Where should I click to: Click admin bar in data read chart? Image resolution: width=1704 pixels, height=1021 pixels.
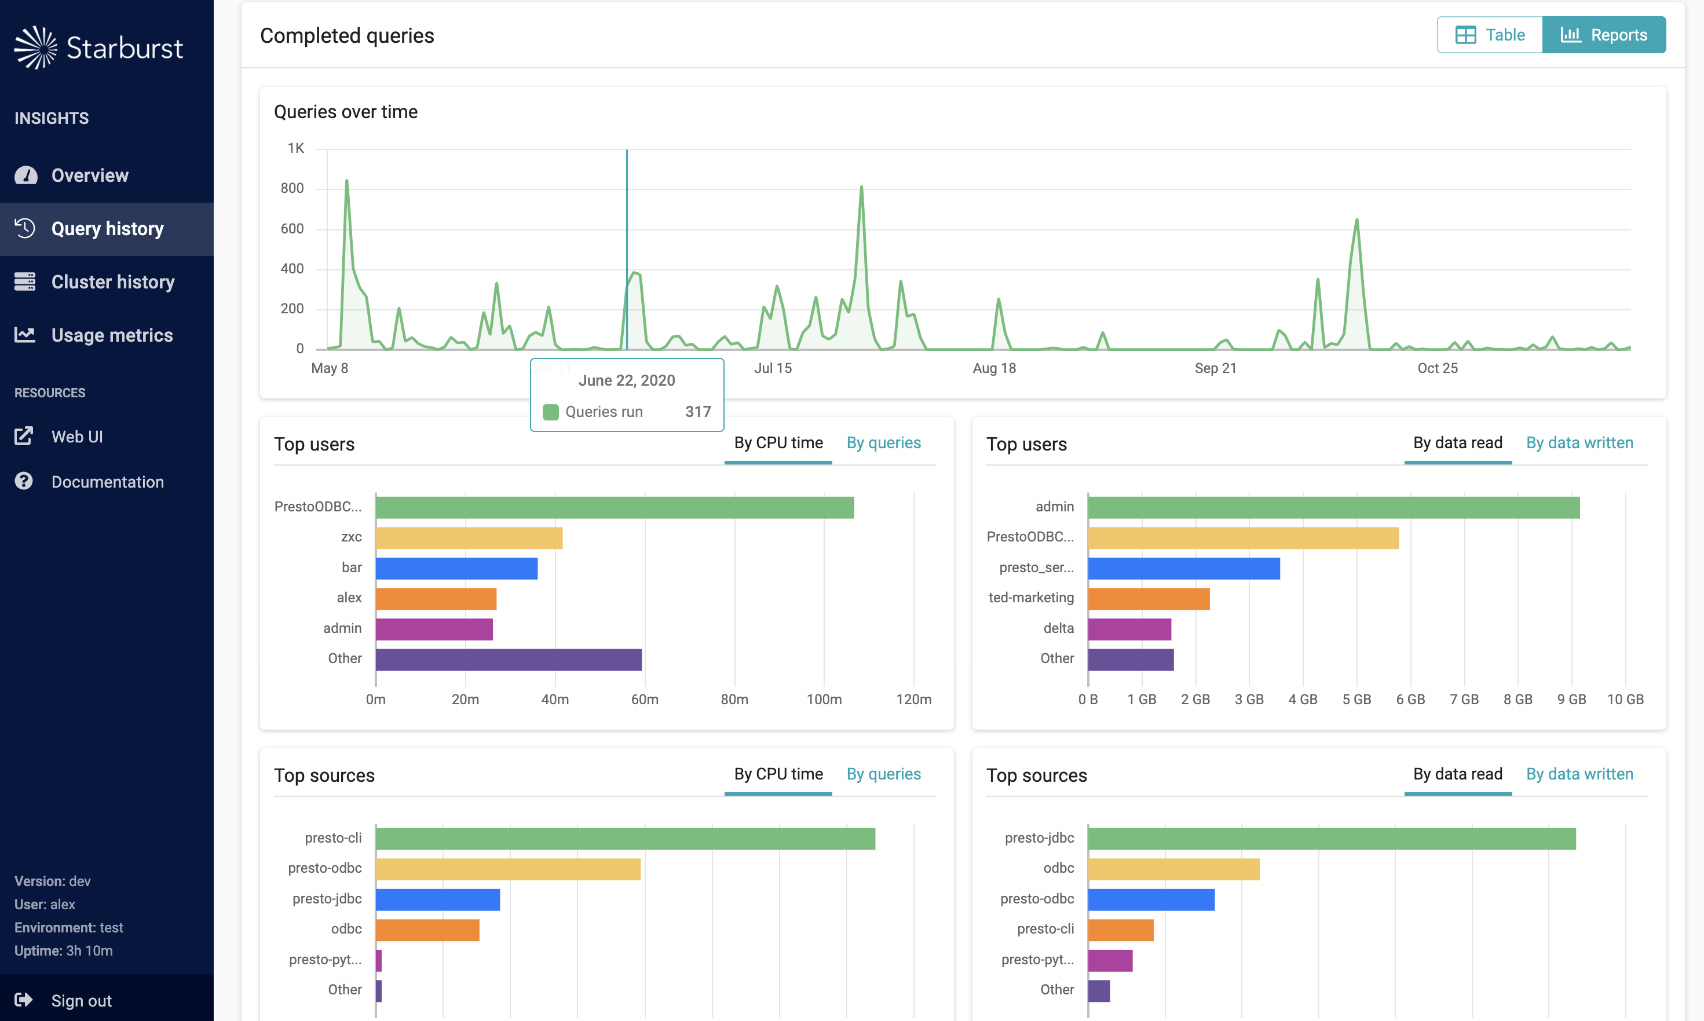[x=1333, y=508]
